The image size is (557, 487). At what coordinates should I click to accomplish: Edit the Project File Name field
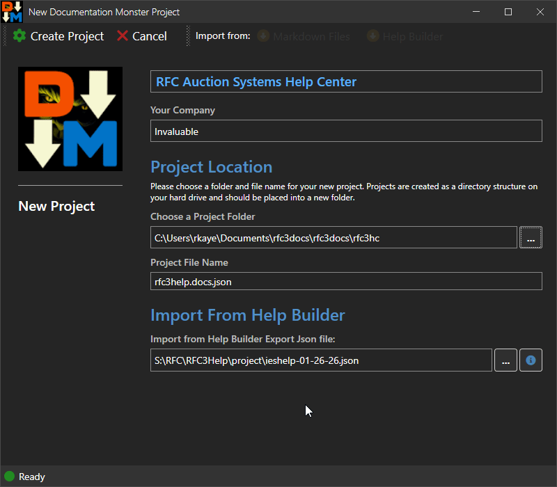click(x=346, y=281)
